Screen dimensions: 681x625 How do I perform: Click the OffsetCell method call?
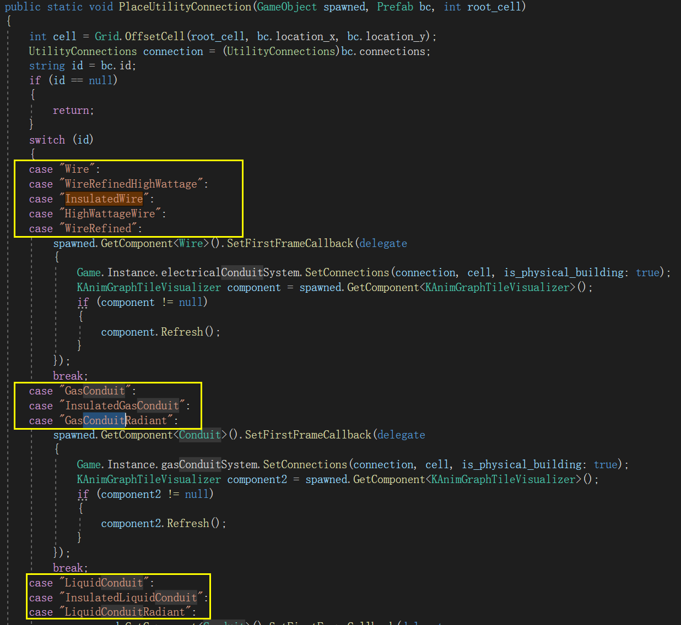tap(155, 37)
